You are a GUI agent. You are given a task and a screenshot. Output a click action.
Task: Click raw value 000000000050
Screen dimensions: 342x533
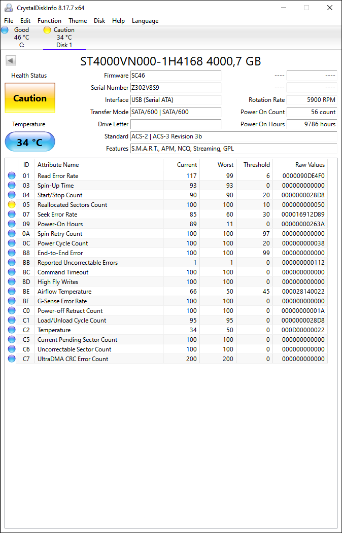(303, 205)
